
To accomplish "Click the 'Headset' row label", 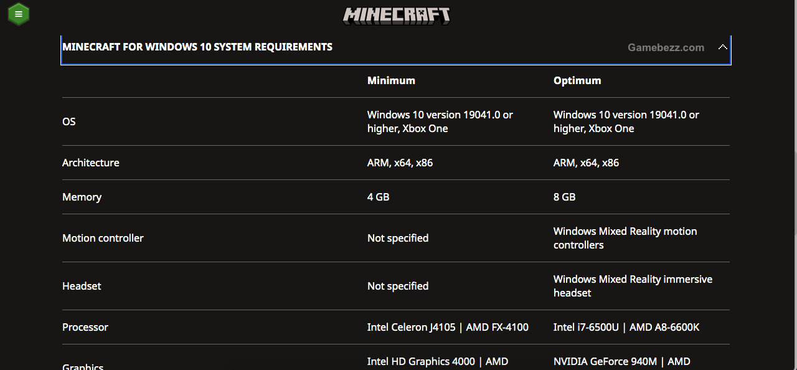I will tap(82, 286).
